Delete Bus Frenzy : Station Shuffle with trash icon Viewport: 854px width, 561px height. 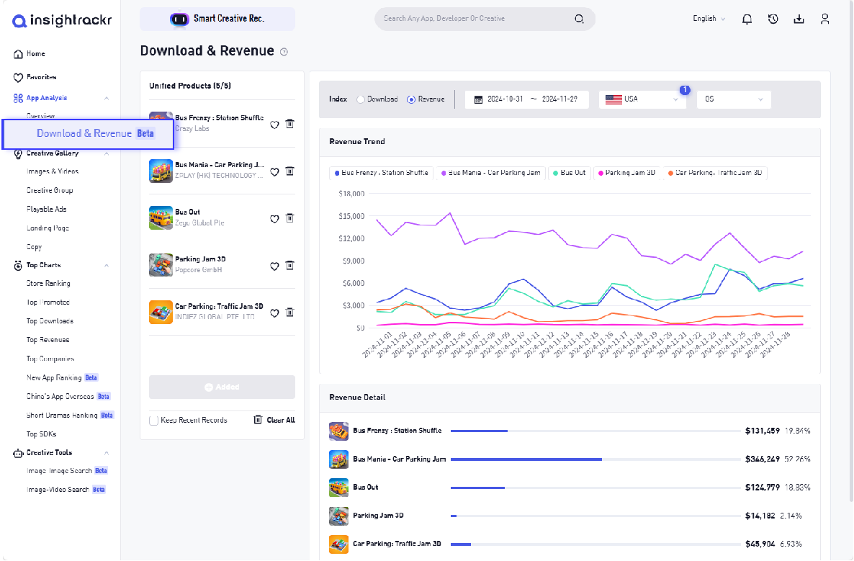tap(289, 124)
